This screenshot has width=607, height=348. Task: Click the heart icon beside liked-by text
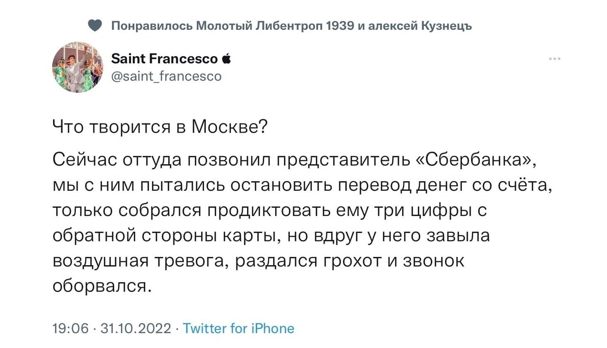click(x=96, y=26)
